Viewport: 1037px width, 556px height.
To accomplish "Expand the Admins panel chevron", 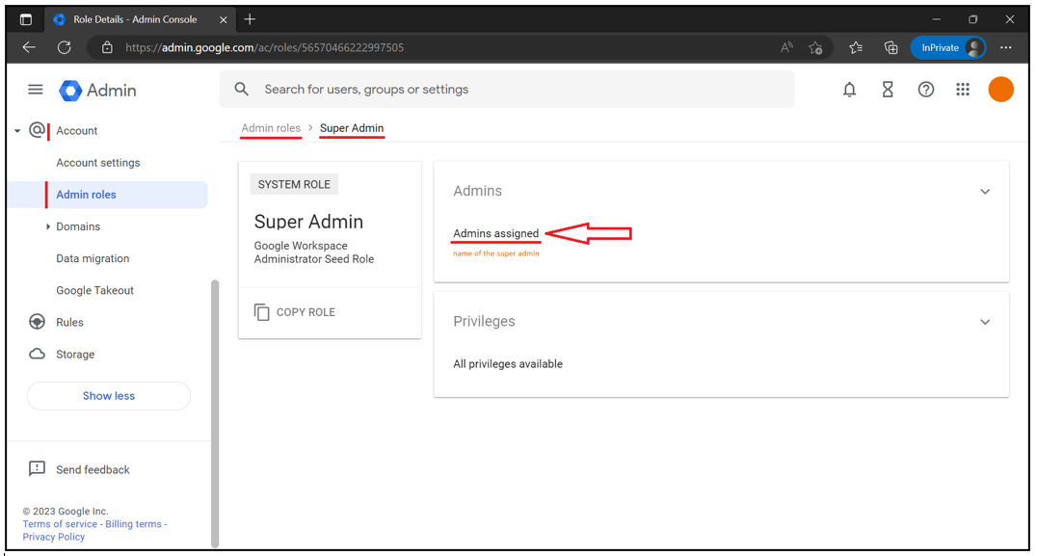I will pos(985,192).
